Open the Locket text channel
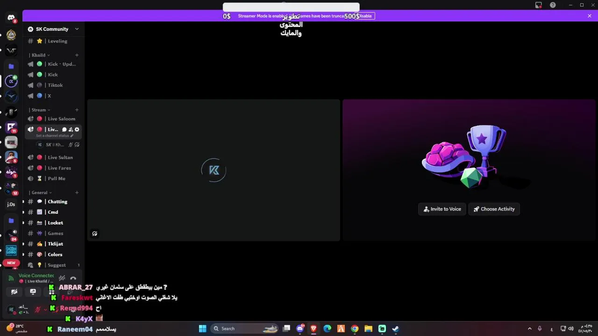Screen dimensions: 598x336 53,223
